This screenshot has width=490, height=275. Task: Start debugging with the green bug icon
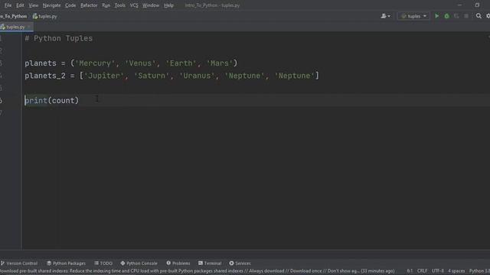446,16
